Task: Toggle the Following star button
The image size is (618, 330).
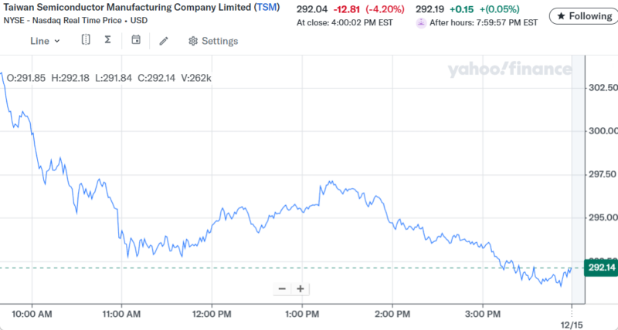Action: click(x=582, y=16)
